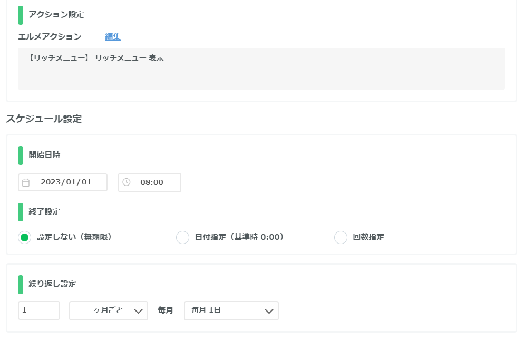Click the start time field 08:00
Screen dimensions: 525x340
[150, 182]
